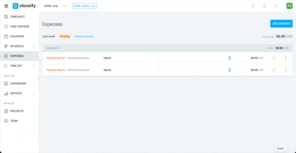Dismiss the Book a demo banner
Image resolution: width=296 pixels, height=153 pixels.
pyautogui.click(x=94, y=6)
